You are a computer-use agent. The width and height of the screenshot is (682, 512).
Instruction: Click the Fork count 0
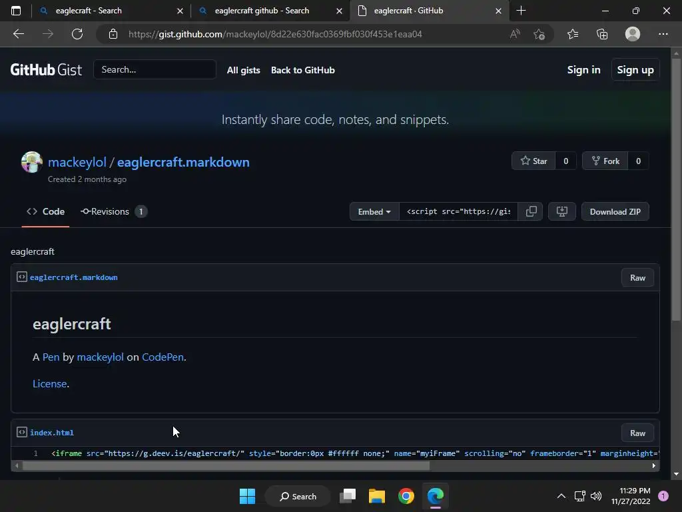point(638,161)
